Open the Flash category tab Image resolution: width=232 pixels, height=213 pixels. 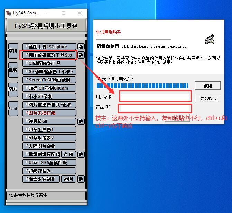(13, 109)
